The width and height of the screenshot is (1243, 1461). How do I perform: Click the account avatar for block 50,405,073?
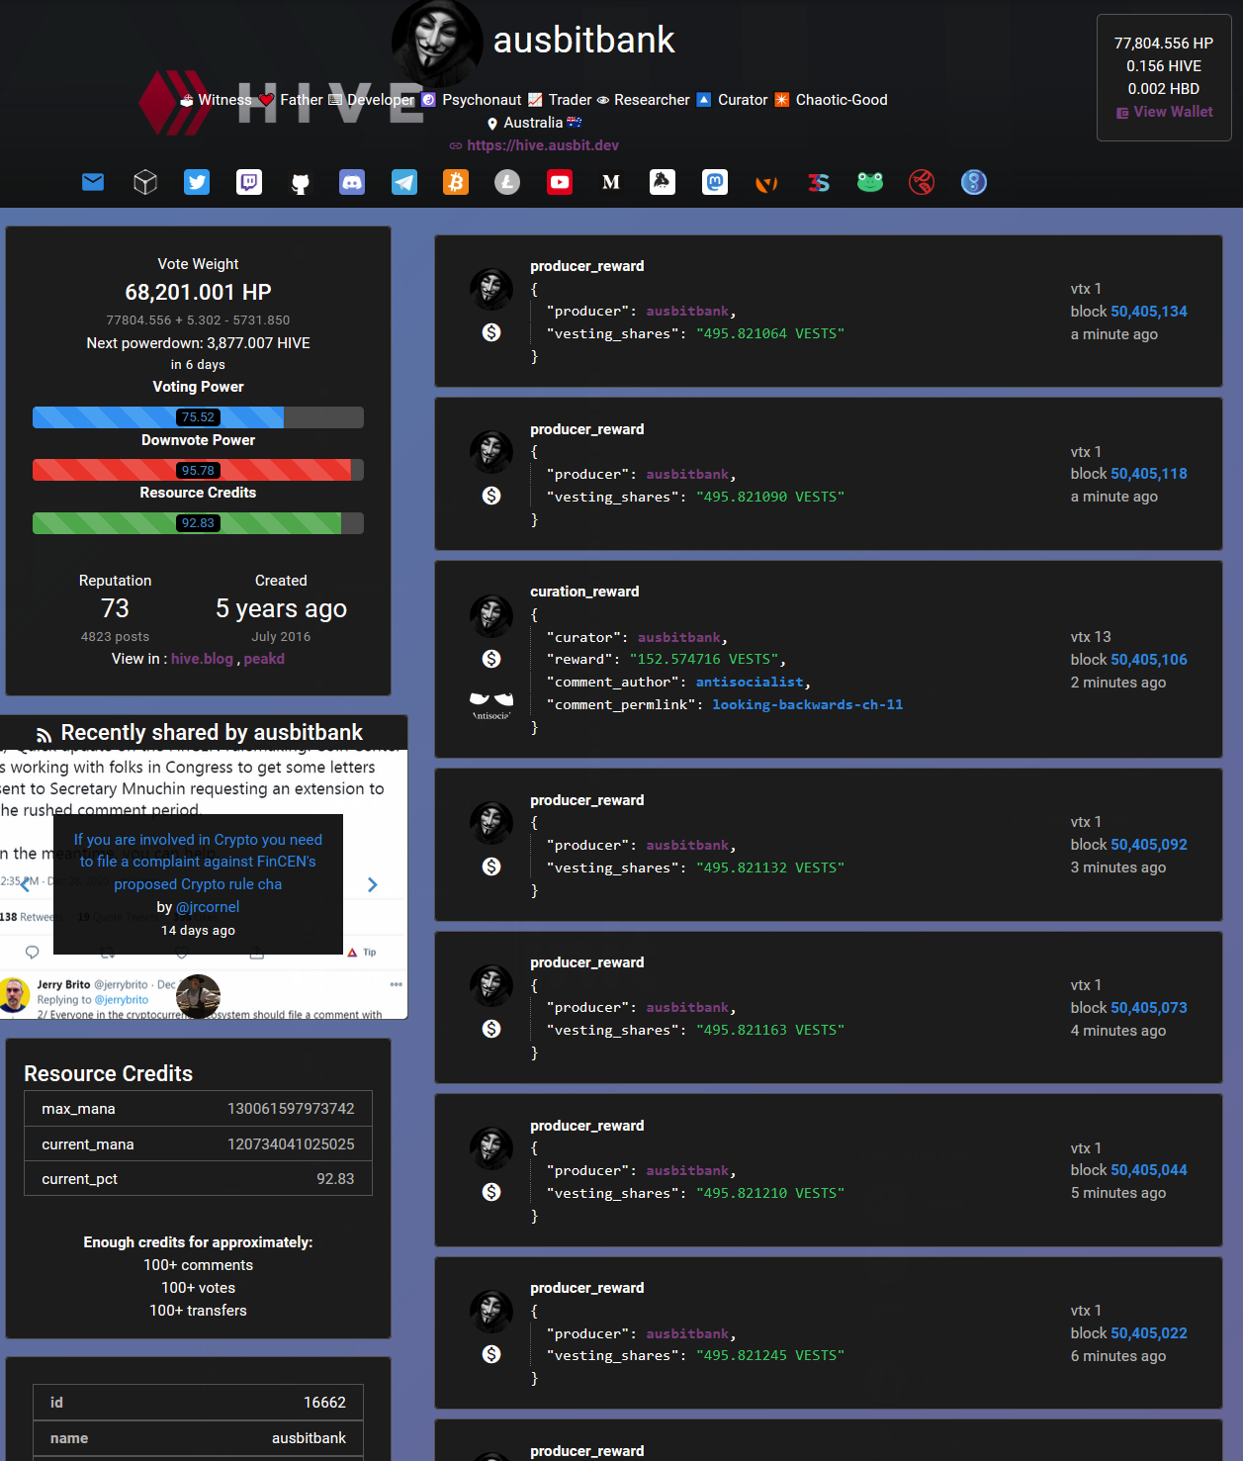491,985
